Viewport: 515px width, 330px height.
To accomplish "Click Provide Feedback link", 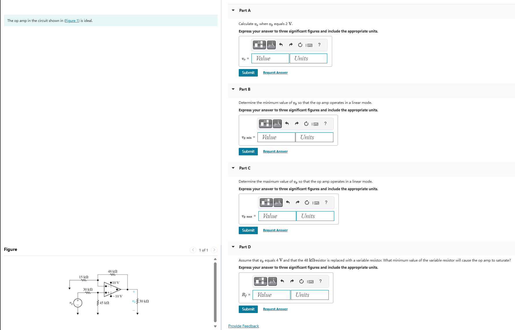I will click(243, 326).
